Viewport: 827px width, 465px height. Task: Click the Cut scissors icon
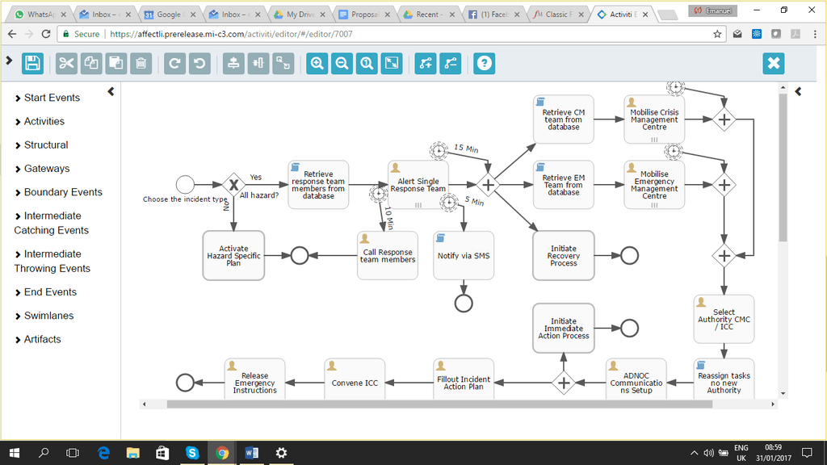point(66,64)
